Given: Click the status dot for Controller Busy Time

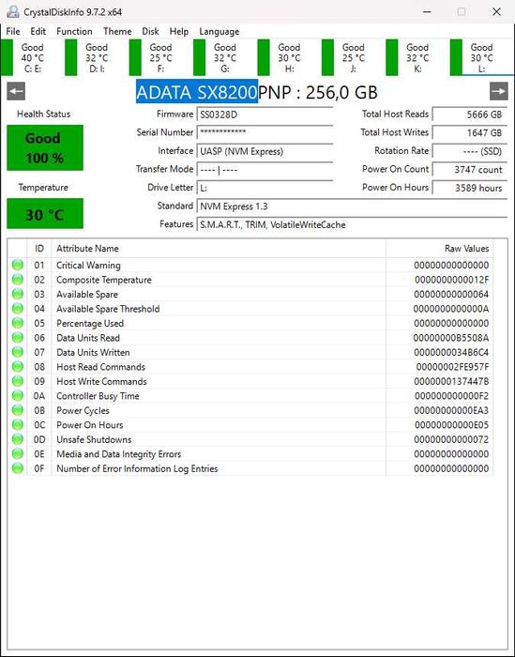Looking at the screenshot, I should click(x=18, y=395).
